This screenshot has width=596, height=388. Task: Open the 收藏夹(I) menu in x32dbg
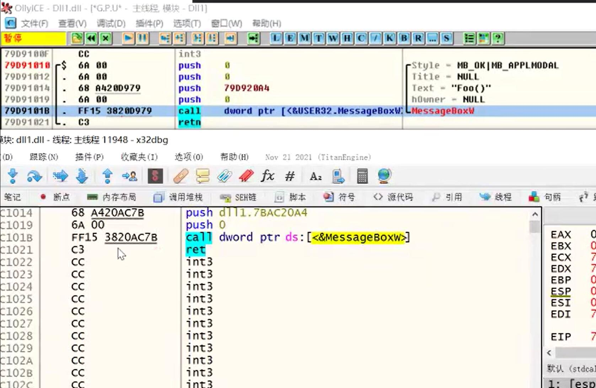139,157
